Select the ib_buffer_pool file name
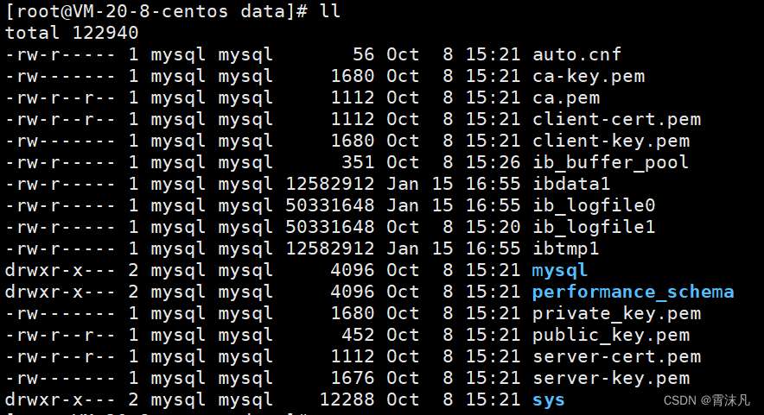The width and height of the screenshot is (764, 415). [x=610, y=162]
